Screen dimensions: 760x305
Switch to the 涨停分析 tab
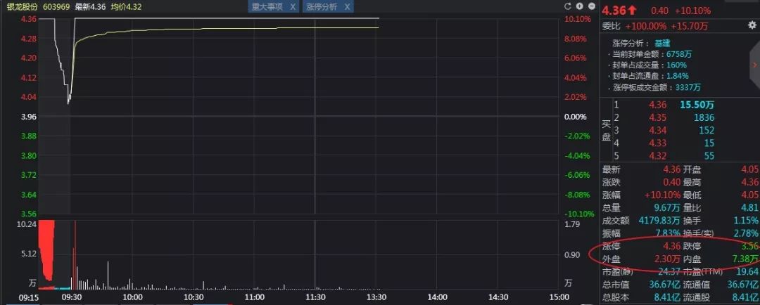[322, 7]
